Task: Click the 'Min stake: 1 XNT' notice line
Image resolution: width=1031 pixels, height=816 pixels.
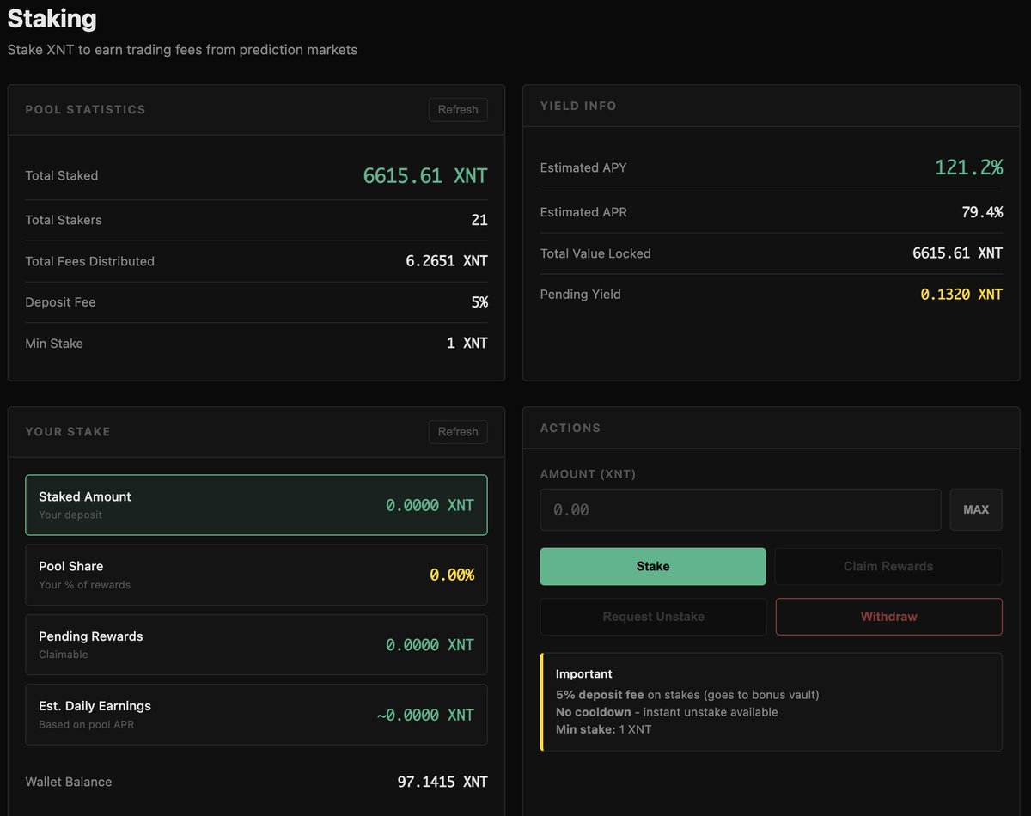Action: 604,729
